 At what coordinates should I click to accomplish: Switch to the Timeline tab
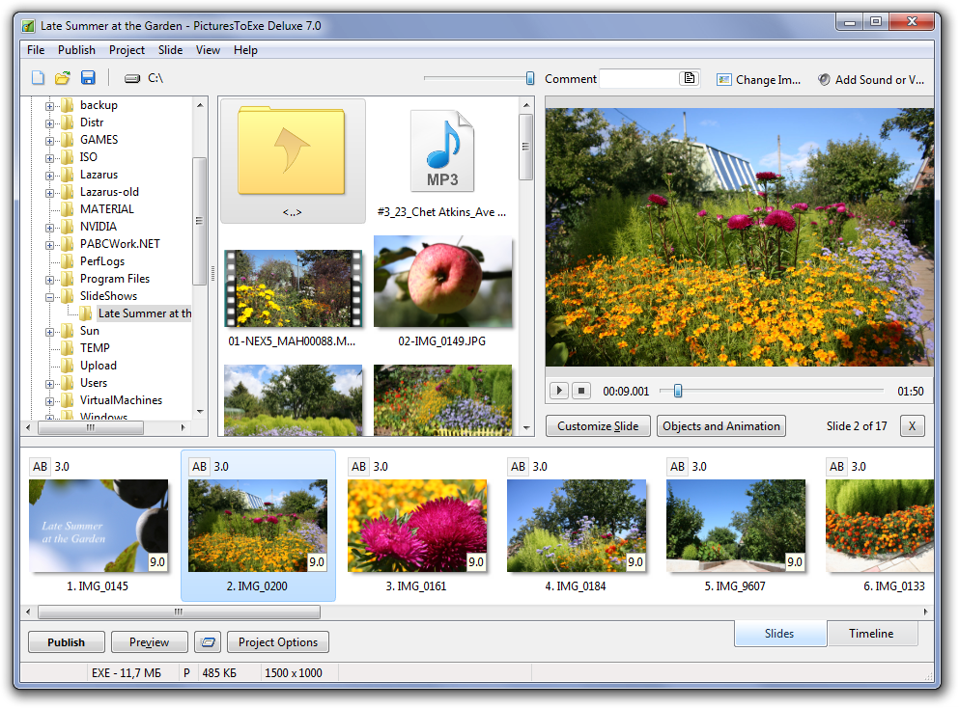pyautogui.click(x=871, y=634)
